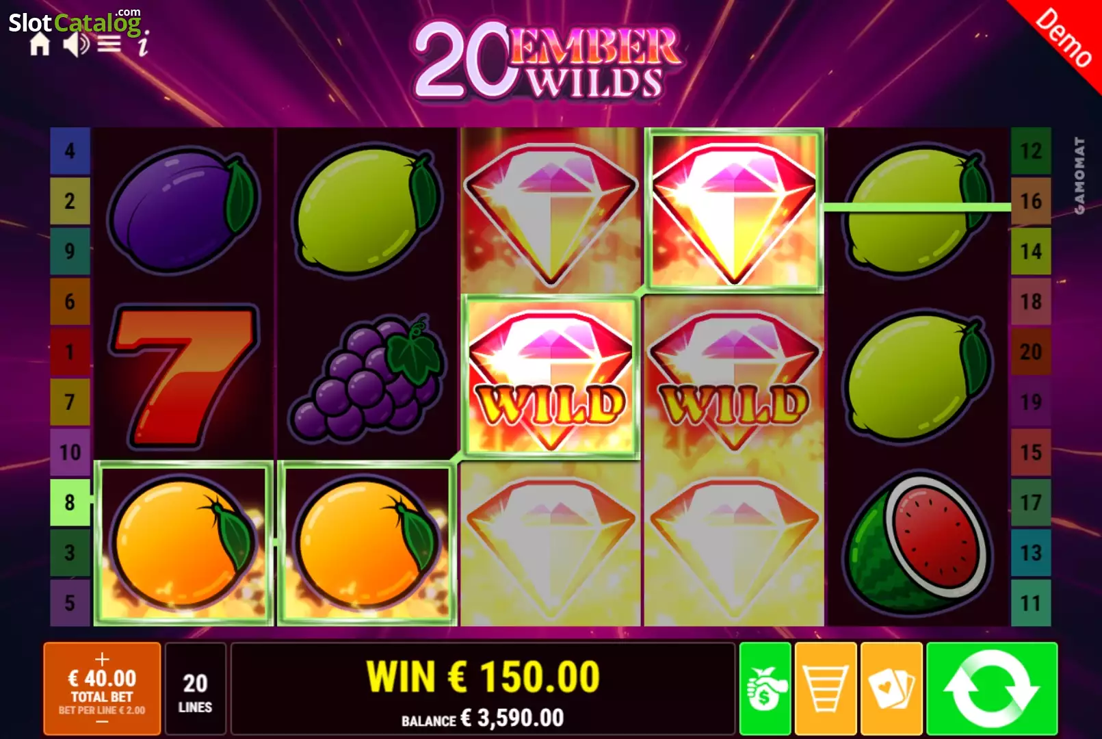Open the game info icon

point(143,43)
